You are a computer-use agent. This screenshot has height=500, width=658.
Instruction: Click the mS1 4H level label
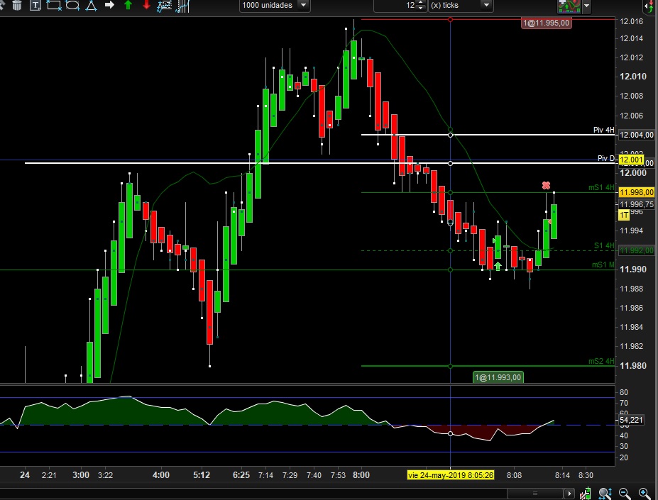[x=601, y=187]
